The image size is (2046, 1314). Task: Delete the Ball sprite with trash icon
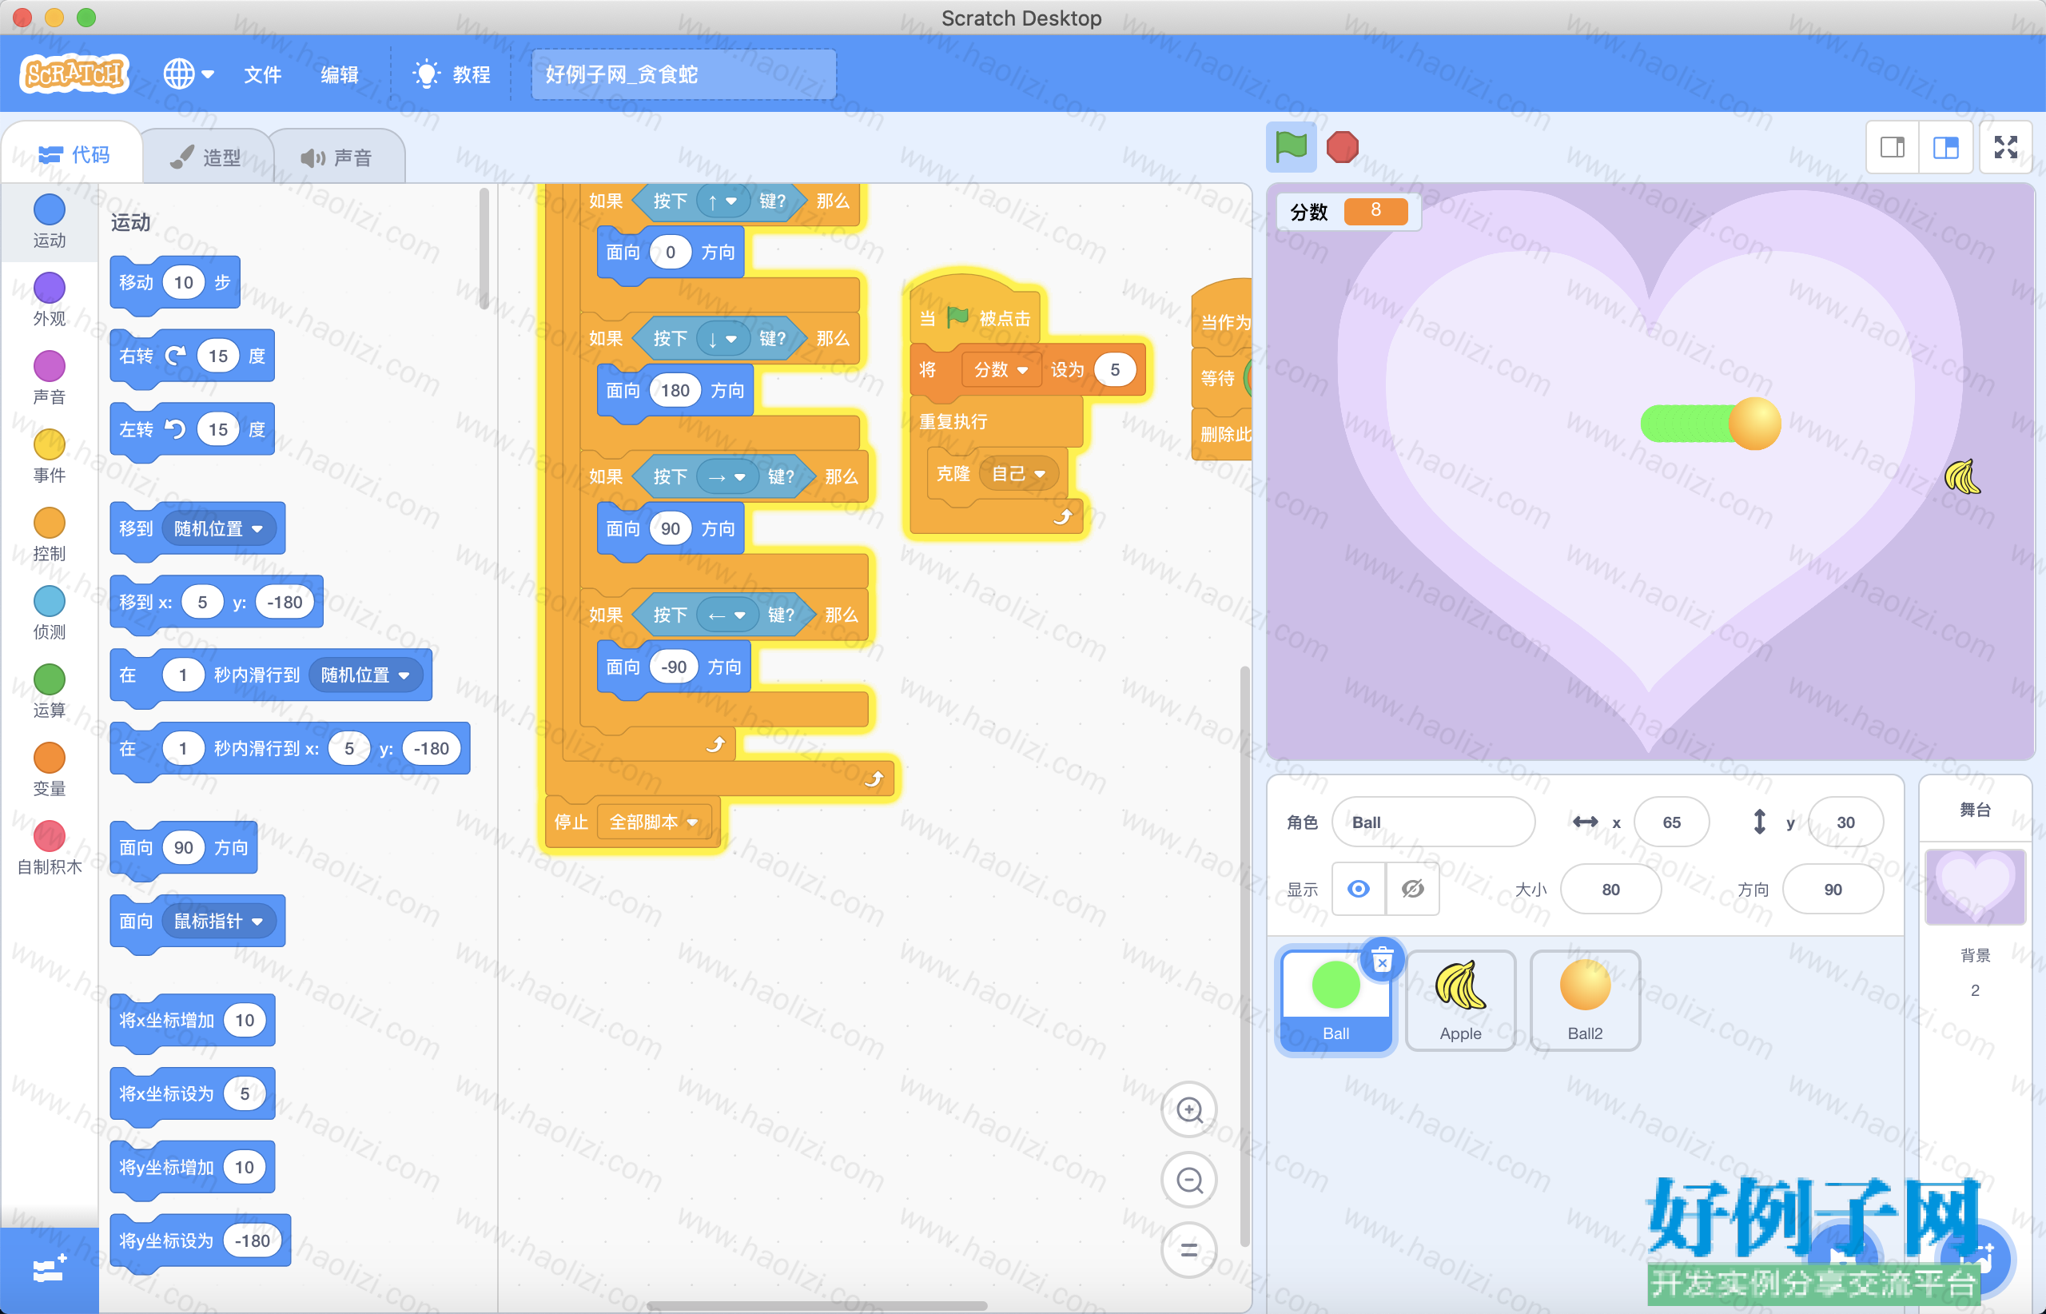point(1382,961)
